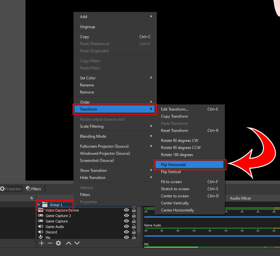Image resolution: width=280 pixels, height=256 pixels.
Task: Move source up with arrow icon
Action: [x=69, y=243]
